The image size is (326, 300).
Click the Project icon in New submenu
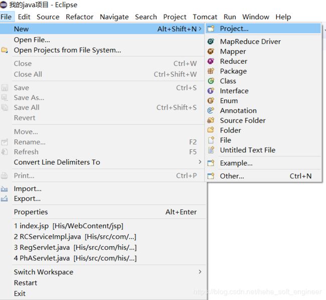pos(211,29)
